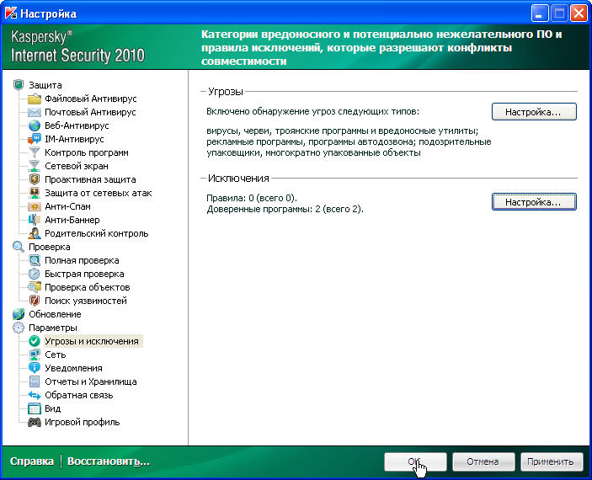Open Вид settings

[x=52, y=408]
